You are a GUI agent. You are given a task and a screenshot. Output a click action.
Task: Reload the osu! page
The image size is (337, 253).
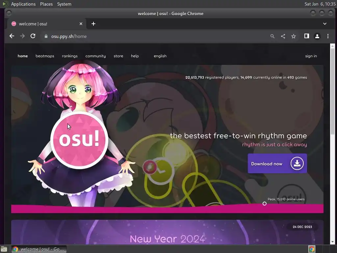point(33,36)
